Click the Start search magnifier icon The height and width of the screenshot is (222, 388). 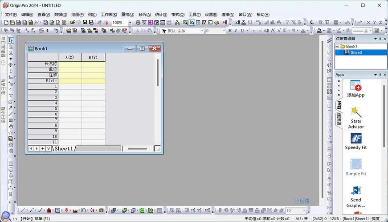click(x=5, y=216)
